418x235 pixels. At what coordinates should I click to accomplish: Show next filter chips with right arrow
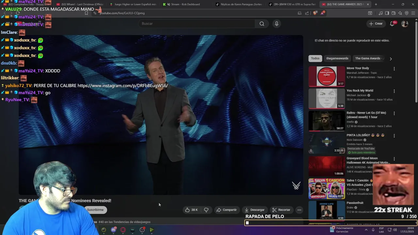pos(391,59)
